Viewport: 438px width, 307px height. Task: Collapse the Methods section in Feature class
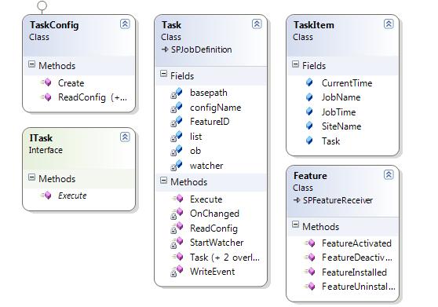click(x=296, y=225)
